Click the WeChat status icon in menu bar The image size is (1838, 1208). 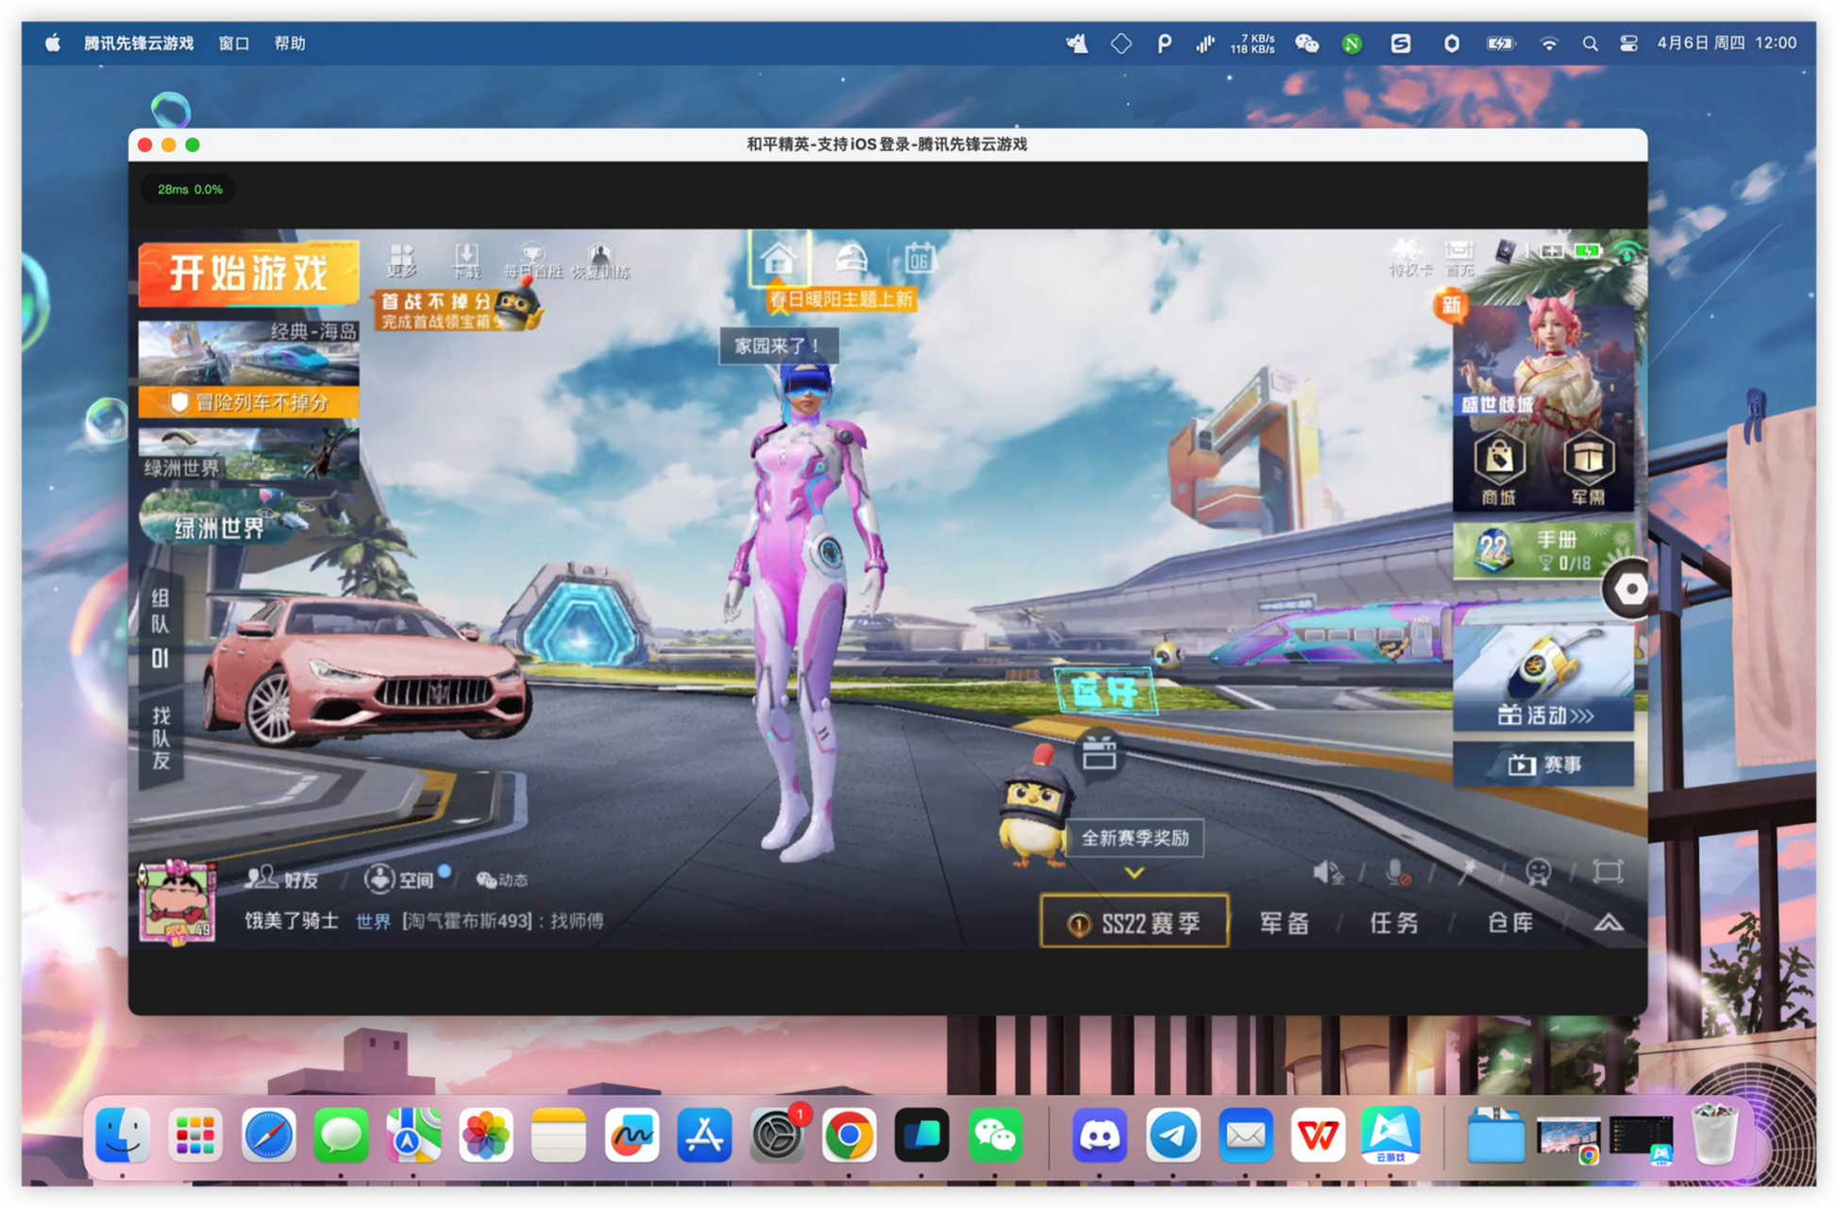point(1307,43)
